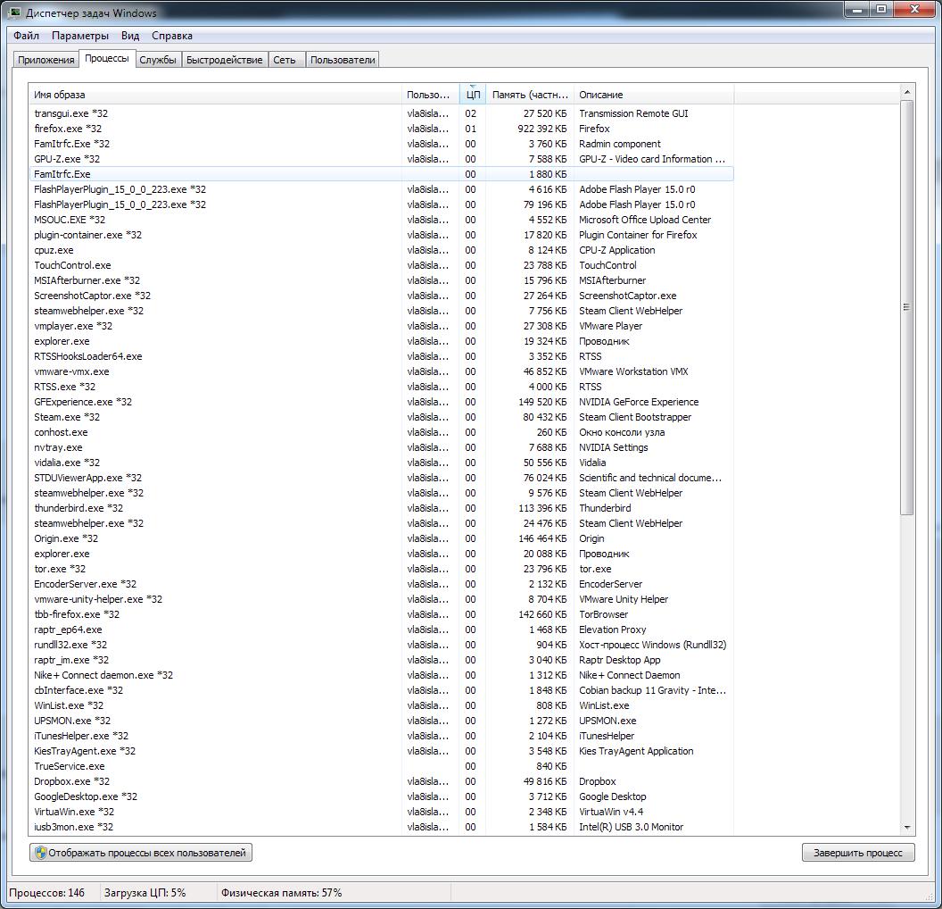Open the Вид menu
This screenshot has height=909, width=942.
click(x=130, y=36)
